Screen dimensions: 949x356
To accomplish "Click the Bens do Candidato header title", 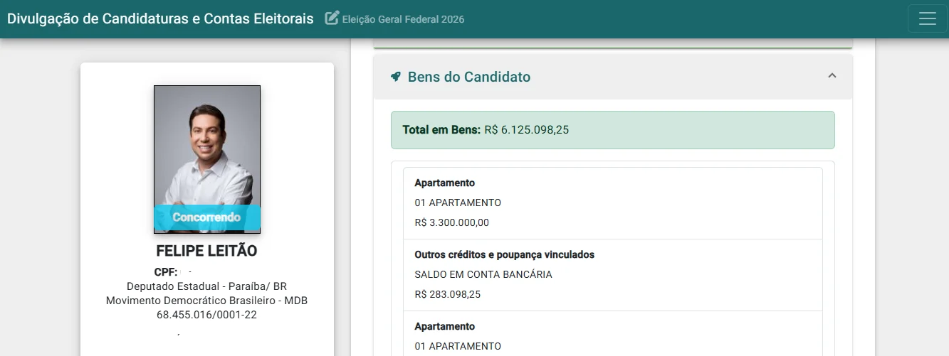I will click(469, 77).
